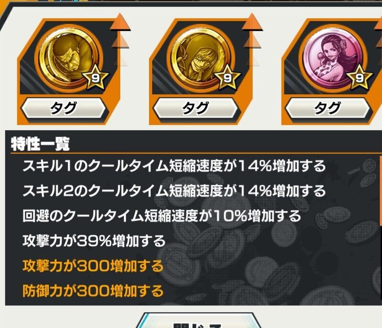This screenshot has width=382, height=328.
Task: Open タグ button under first medal
Action: point(64,108)
